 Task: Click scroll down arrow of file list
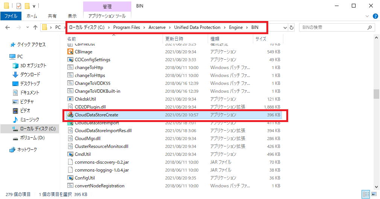(376, 187)
